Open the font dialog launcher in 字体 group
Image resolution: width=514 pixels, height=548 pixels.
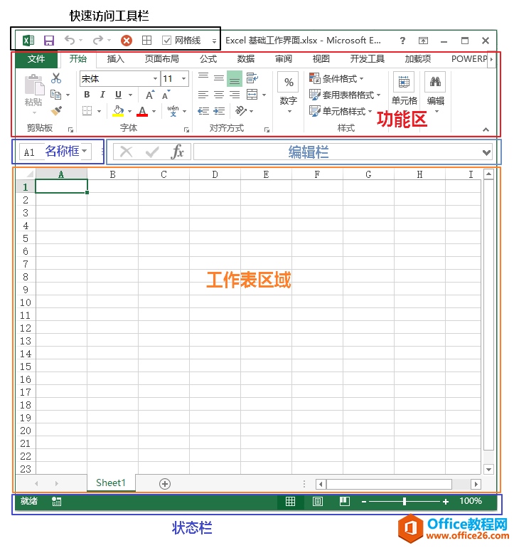pyautogui.click(x=186, y=130)
